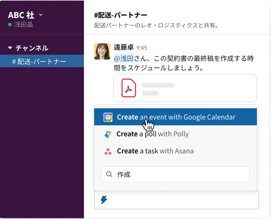Open 遠藤卓's profile avatar photo
Image resolution: width=271 pixels, height=219 pixels.
click(x=102, y=51)
